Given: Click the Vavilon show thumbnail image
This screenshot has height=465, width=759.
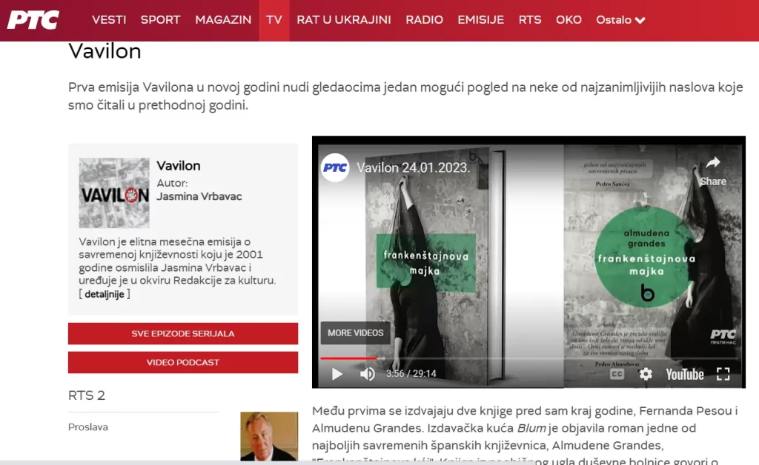Looking at the screenshot, I should pyautogui.click(x=114, y=193).
